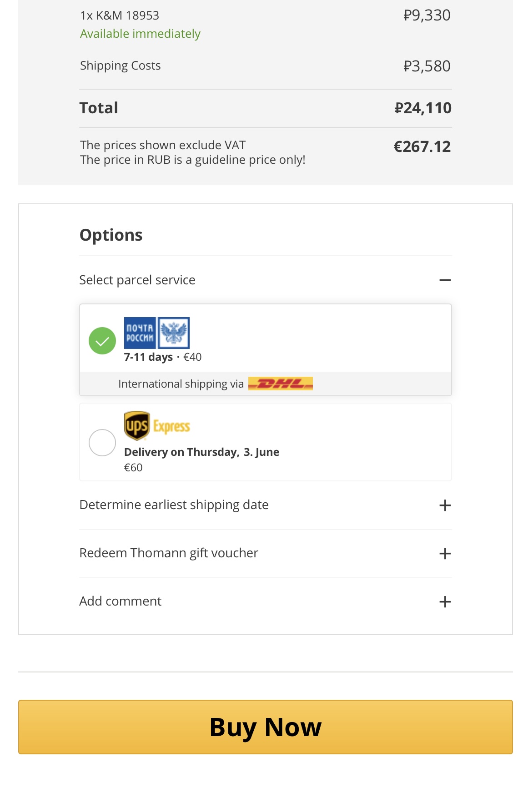
Task: Click the International shipping via text
Action: [181, 384]
